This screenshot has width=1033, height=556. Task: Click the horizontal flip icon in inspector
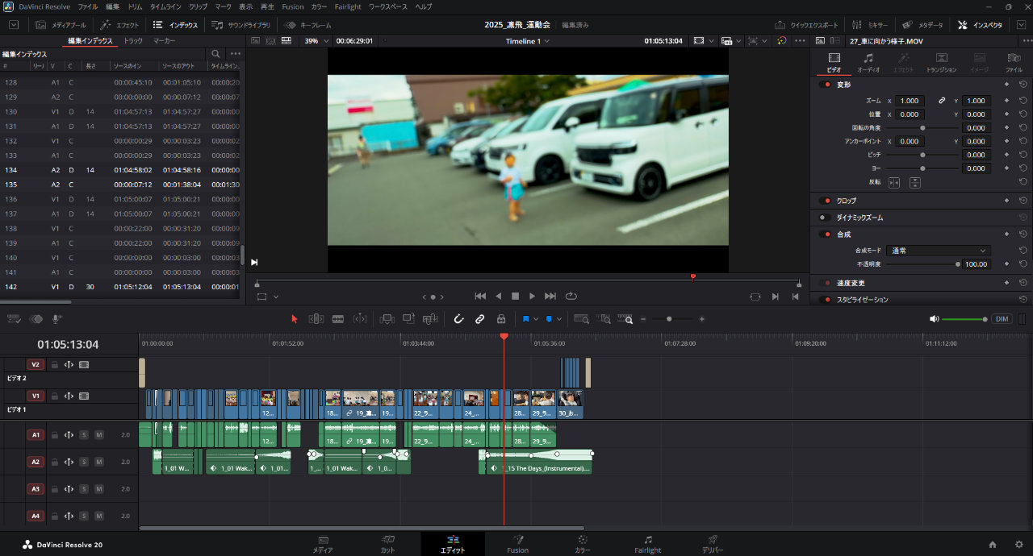coord(894,183)
